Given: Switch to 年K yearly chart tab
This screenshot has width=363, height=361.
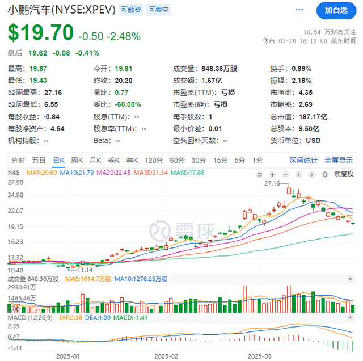Looking at the screenshot, I should coord(132,160).
